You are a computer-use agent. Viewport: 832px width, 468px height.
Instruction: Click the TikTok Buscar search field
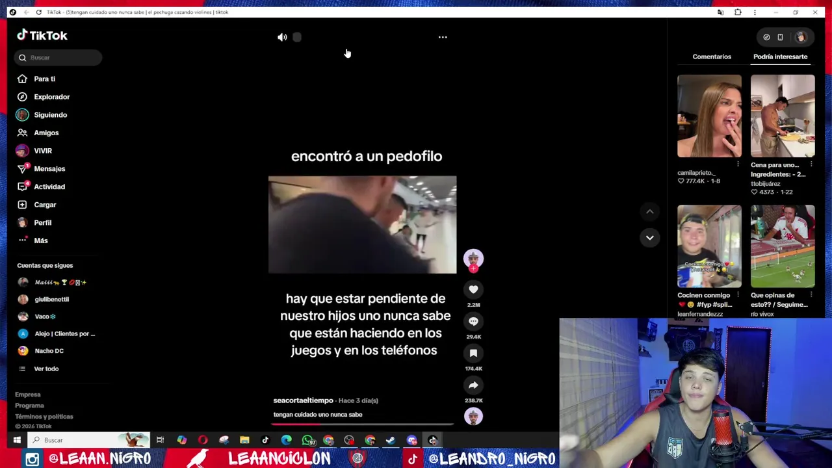click(58, 58)
